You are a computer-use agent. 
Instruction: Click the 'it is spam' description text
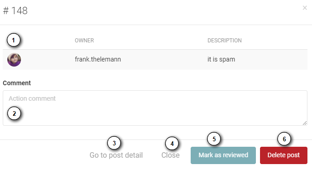click(x=221, y=59)
